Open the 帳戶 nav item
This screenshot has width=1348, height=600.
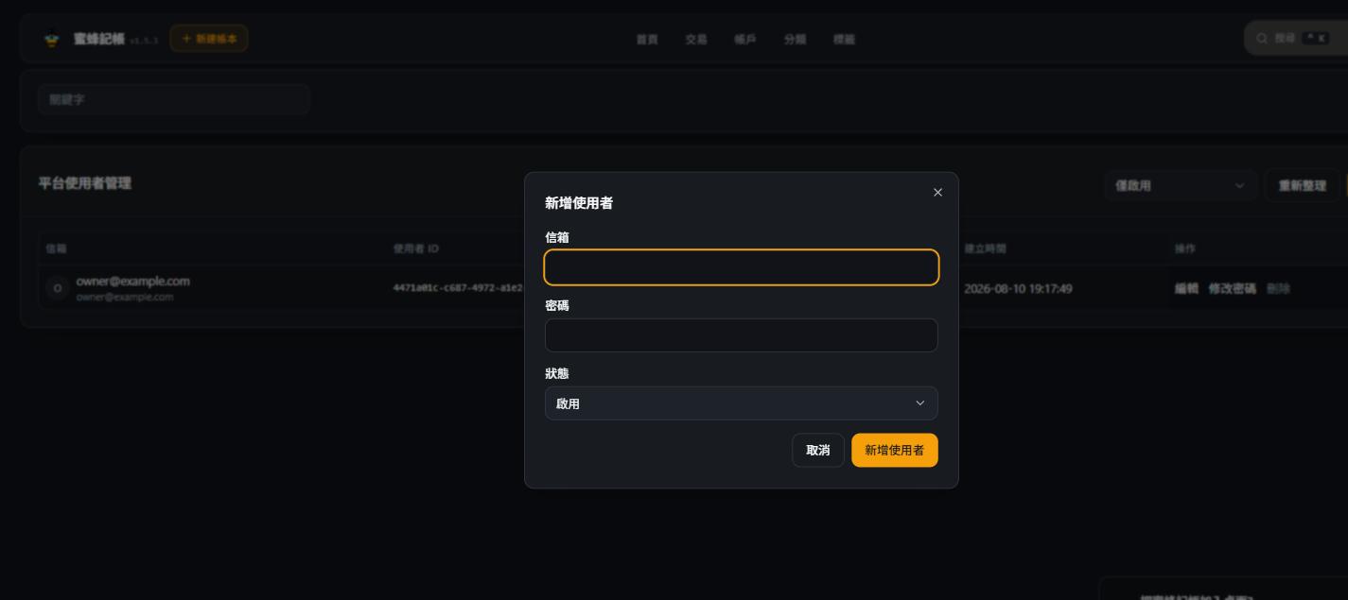745,40
